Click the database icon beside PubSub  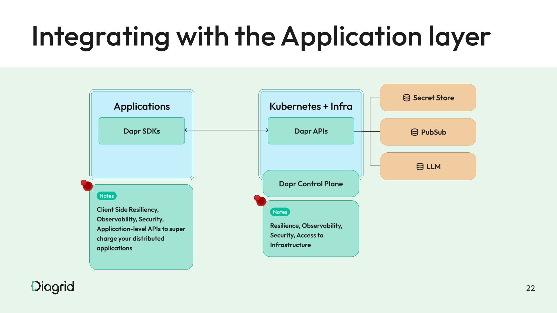[x=415, y=132]
